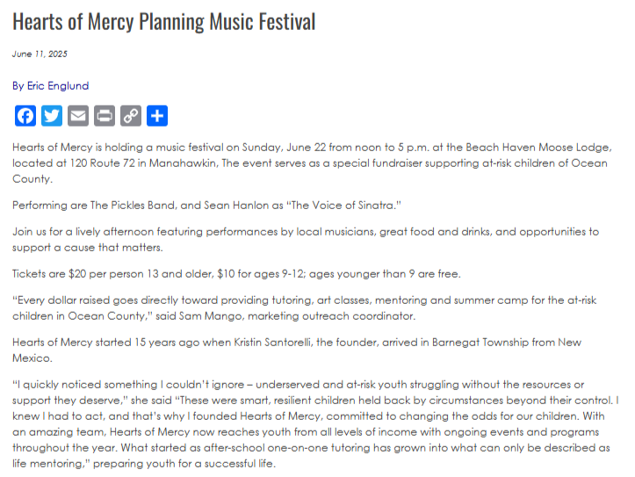Click the paragraph starting "I quickly noticed something"
Image resolution: width=635 pixels, height=477 pixels.
[x=316, y=423]
